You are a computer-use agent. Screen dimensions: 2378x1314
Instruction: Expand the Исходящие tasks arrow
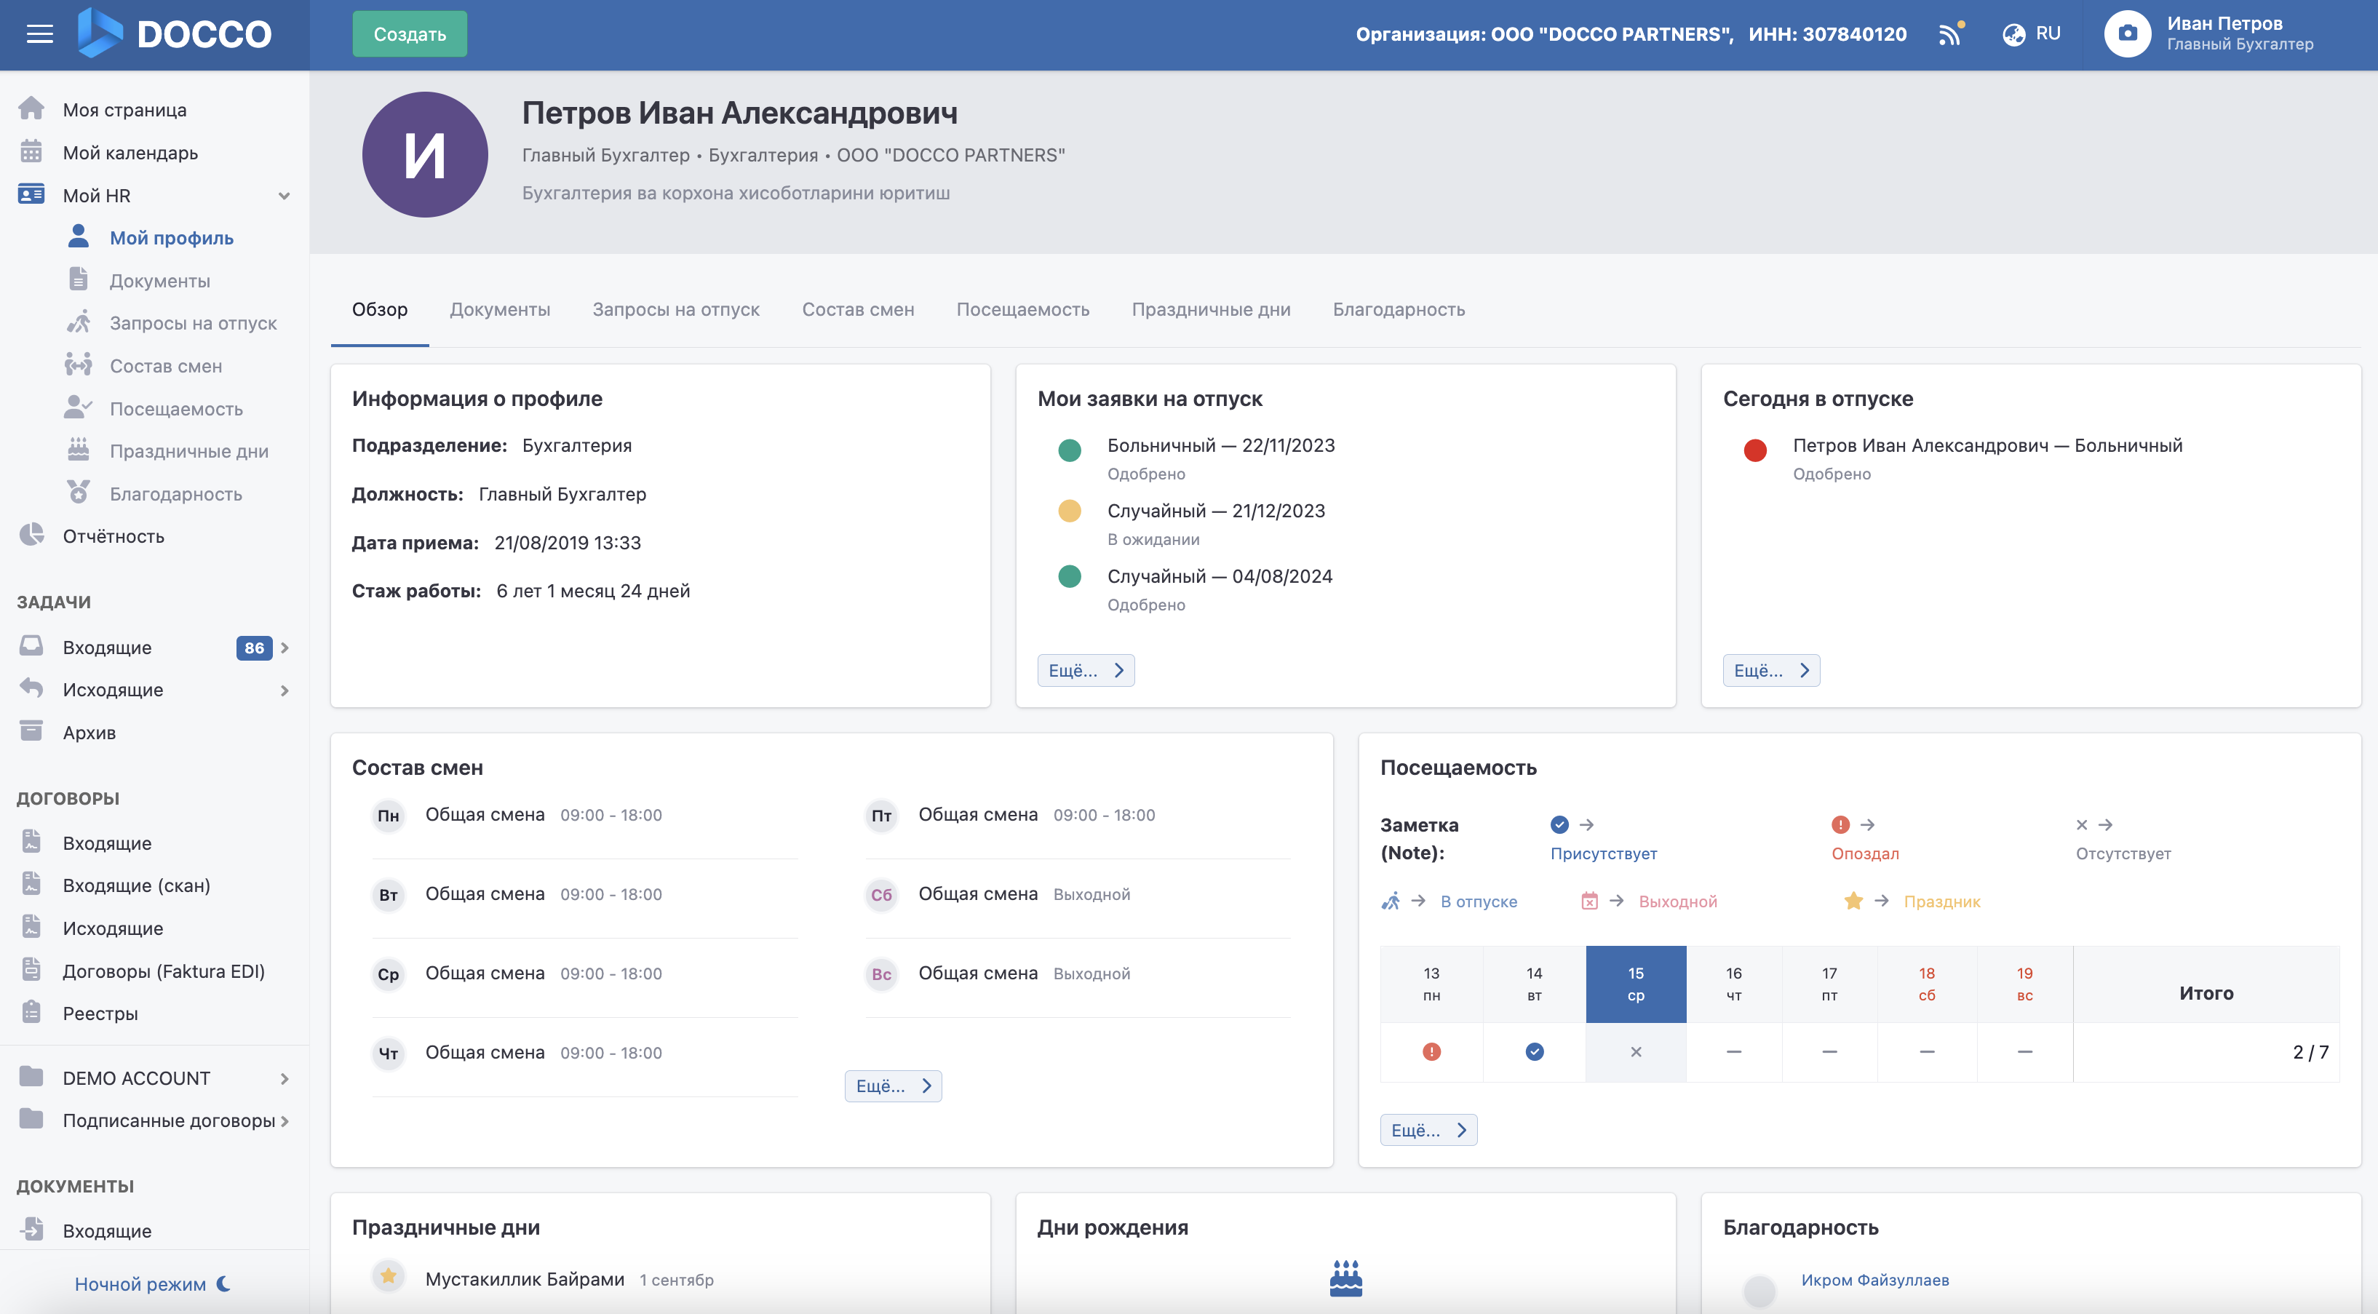tap(285, 690)
